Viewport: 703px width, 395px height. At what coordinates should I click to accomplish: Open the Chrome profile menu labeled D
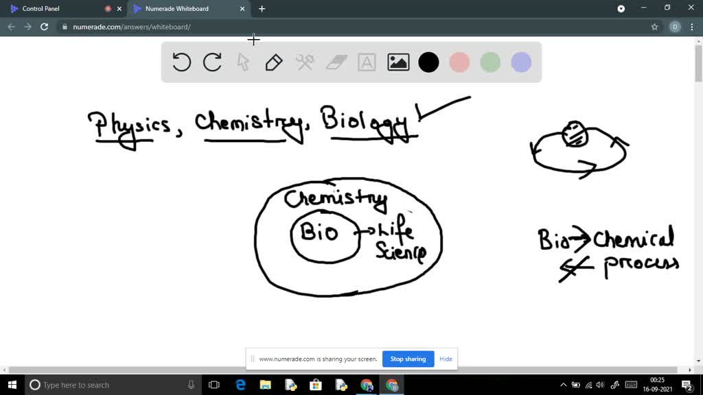(673, 28)
